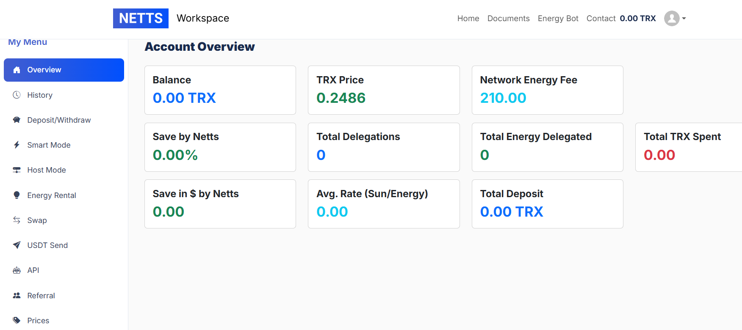Go to Home in top navigation

tap(468, 19)
